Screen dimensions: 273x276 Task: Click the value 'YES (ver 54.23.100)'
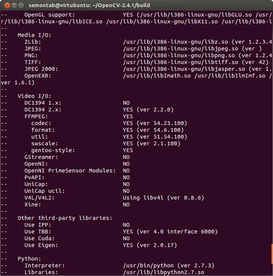[x=155, y=123]
